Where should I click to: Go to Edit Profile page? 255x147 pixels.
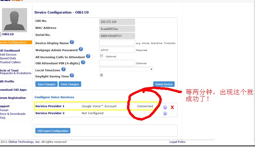click(7, 81)
